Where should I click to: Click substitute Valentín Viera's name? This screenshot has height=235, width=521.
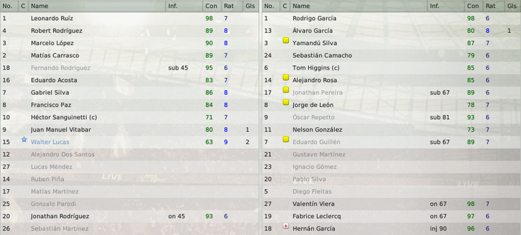pyautogui.click(x=313, y=204)
